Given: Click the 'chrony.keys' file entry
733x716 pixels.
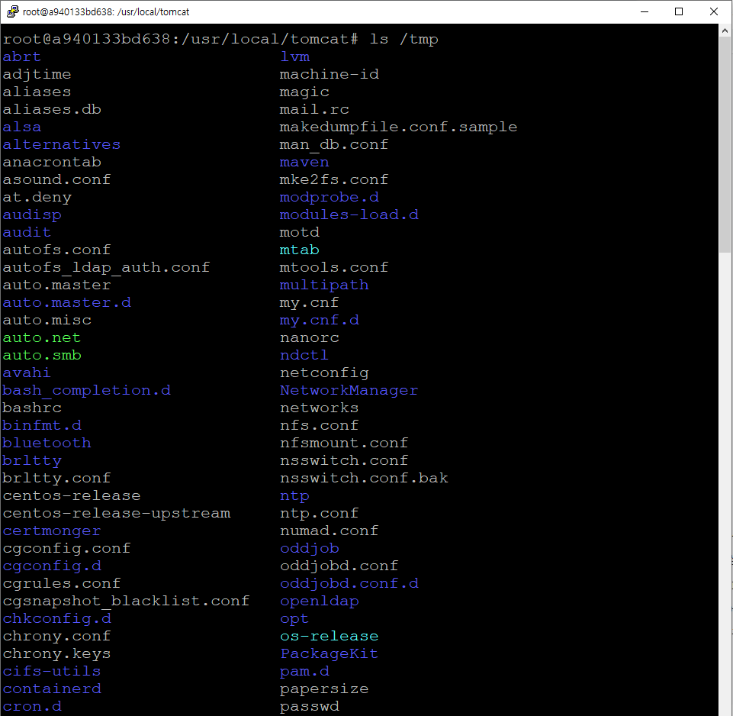Looking at the screenshot, I should (56, 653).
